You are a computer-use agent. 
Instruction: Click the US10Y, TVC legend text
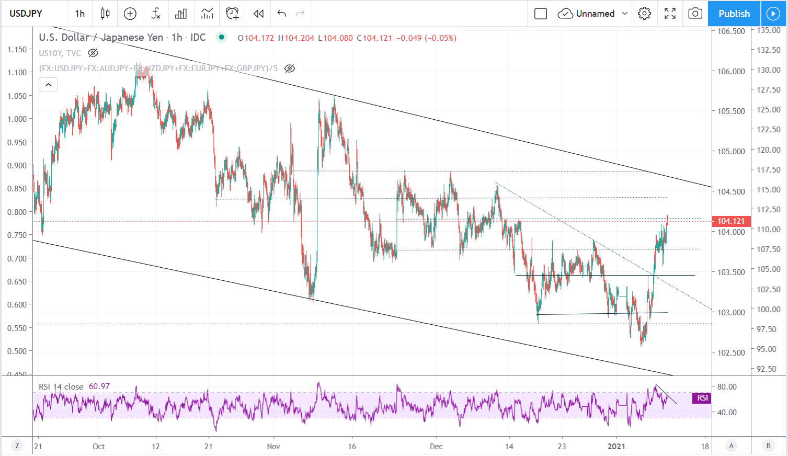(x=60, y=53)
